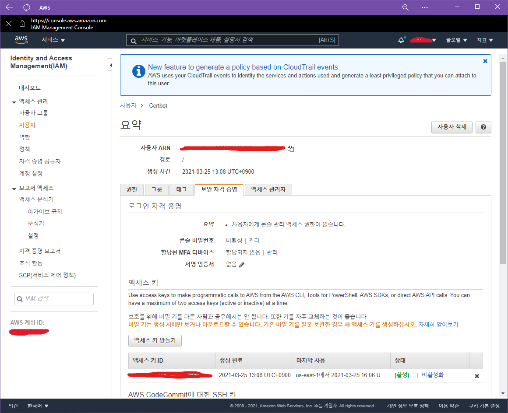Viewport: 508px width, 413px height.
Task: Open 자격 증명 보고서 in the sidebar
Action: point(40,251)
